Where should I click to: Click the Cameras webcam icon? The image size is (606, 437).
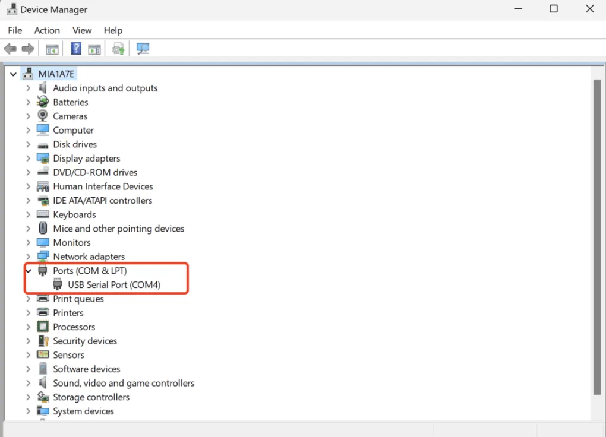(43, 116)
